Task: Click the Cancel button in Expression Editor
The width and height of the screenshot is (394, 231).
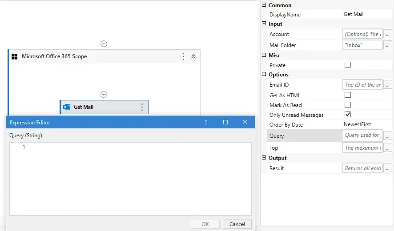Action: 237,224
